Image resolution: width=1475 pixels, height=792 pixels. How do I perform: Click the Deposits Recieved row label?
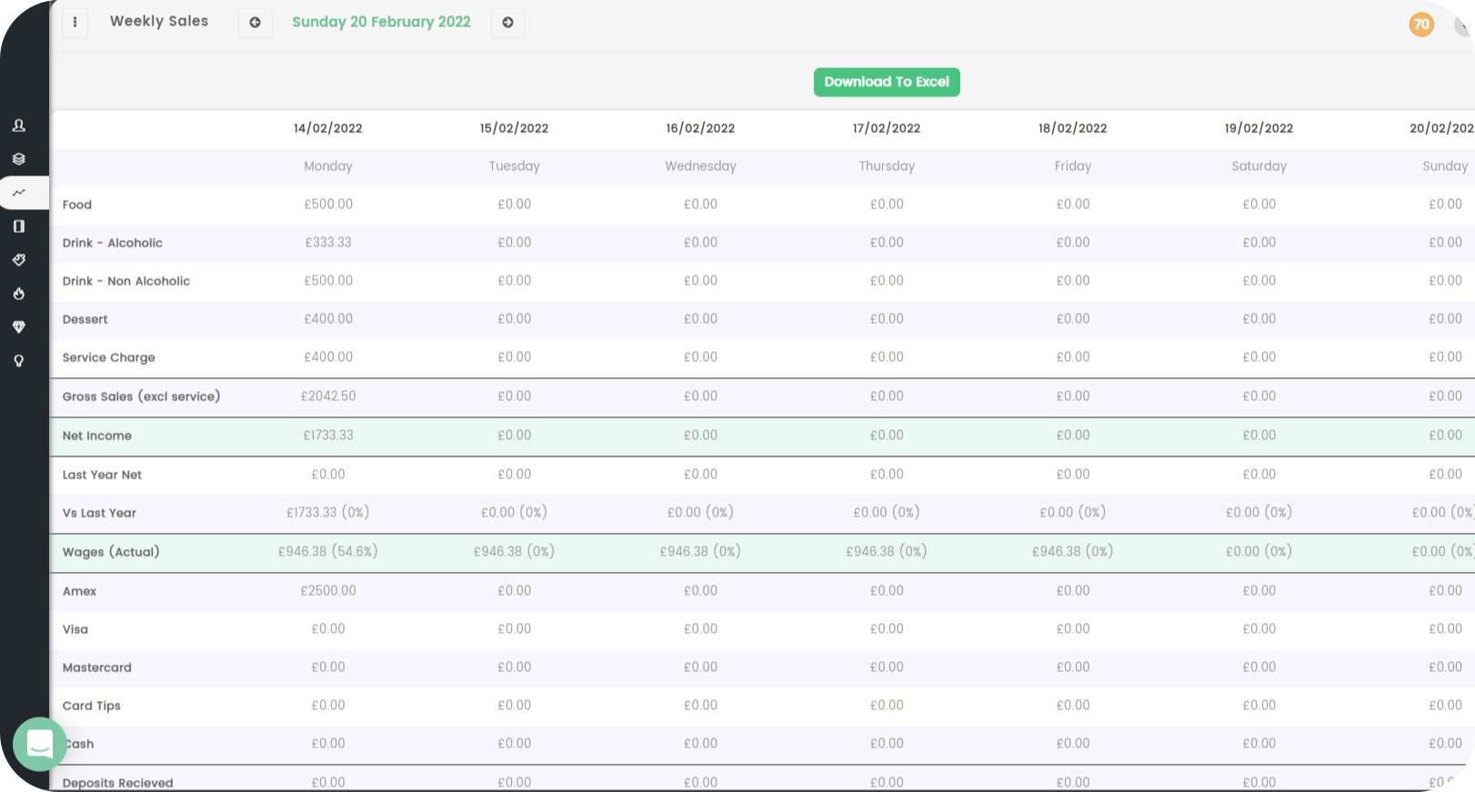point(118,783)
